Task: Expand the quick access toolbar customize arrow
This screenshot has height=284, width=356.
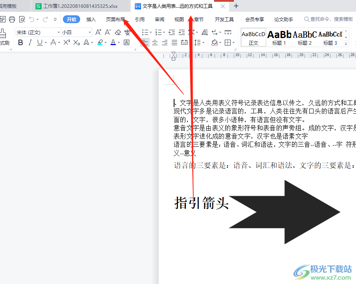Action: point(55,20)
